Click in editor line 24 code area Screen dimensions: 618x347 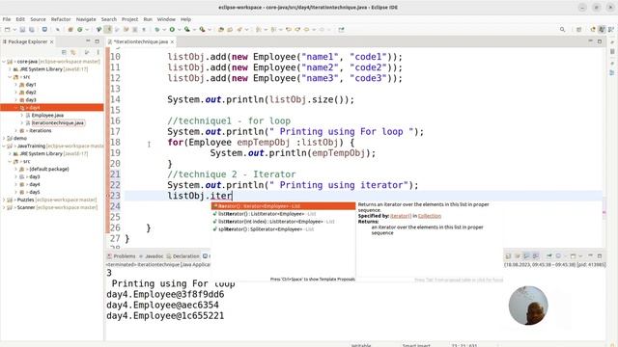[x=363, y=206]
